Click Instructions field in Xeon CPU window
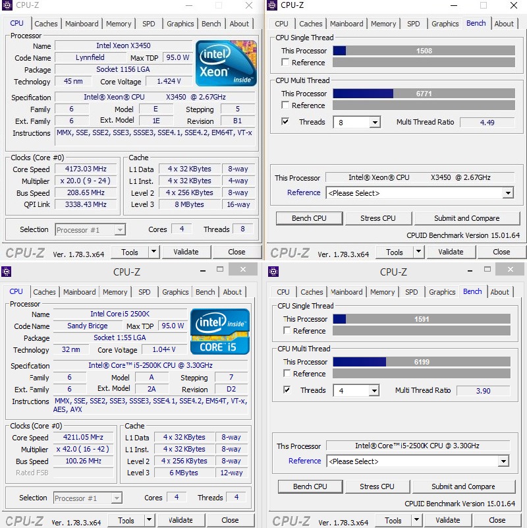 click(x=155, y=137)
